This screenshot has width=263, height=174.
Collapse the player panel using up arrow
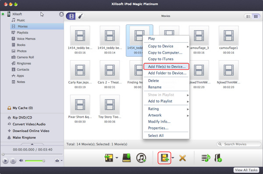tap(32, 144)
